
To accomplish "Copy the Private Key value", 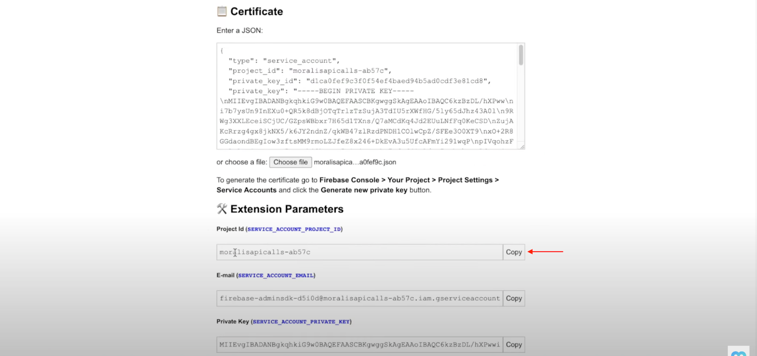I will click(513, 344).
